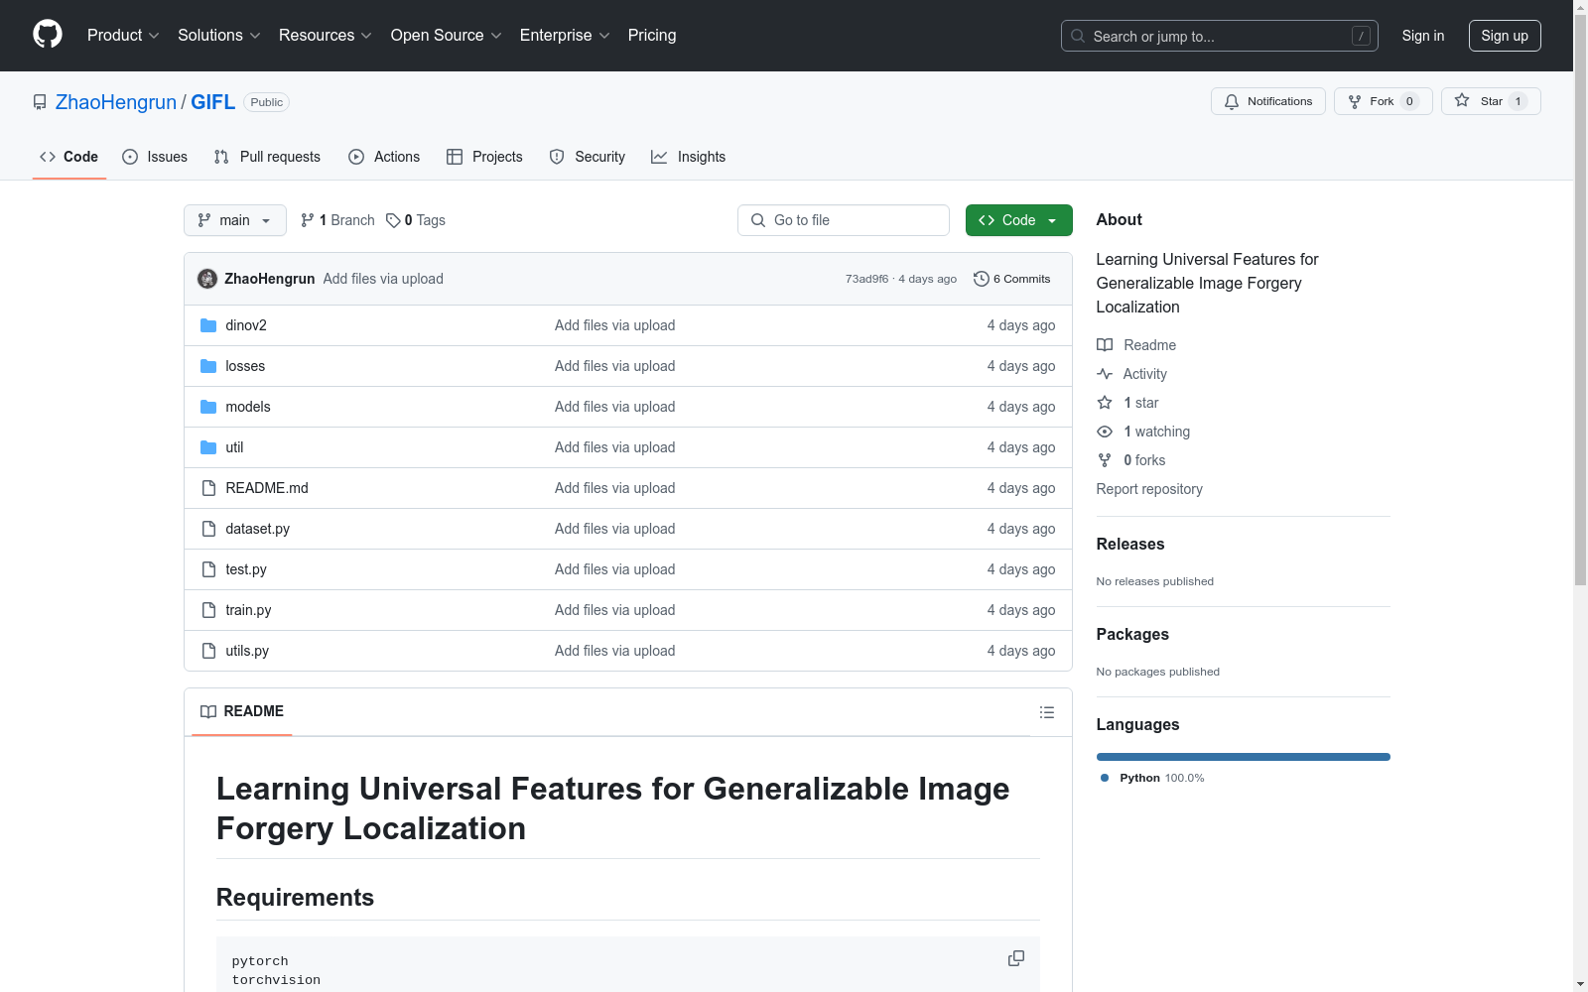Click the Sign up button

tap(1505, 36)
